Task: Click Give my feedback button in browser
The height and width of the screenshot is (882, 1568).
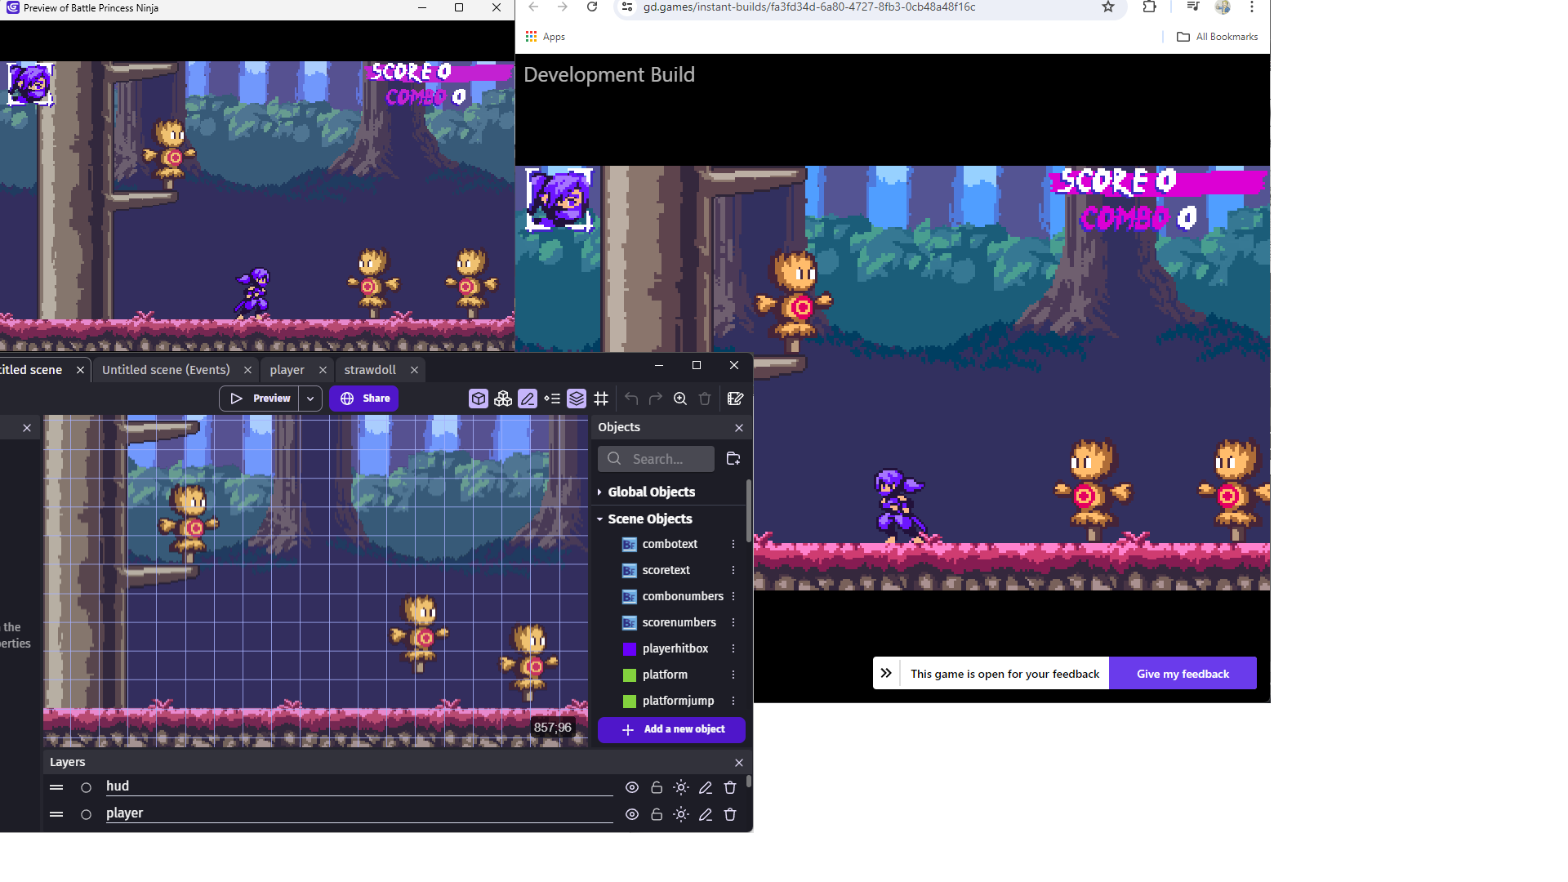Action: [1183, 674]
